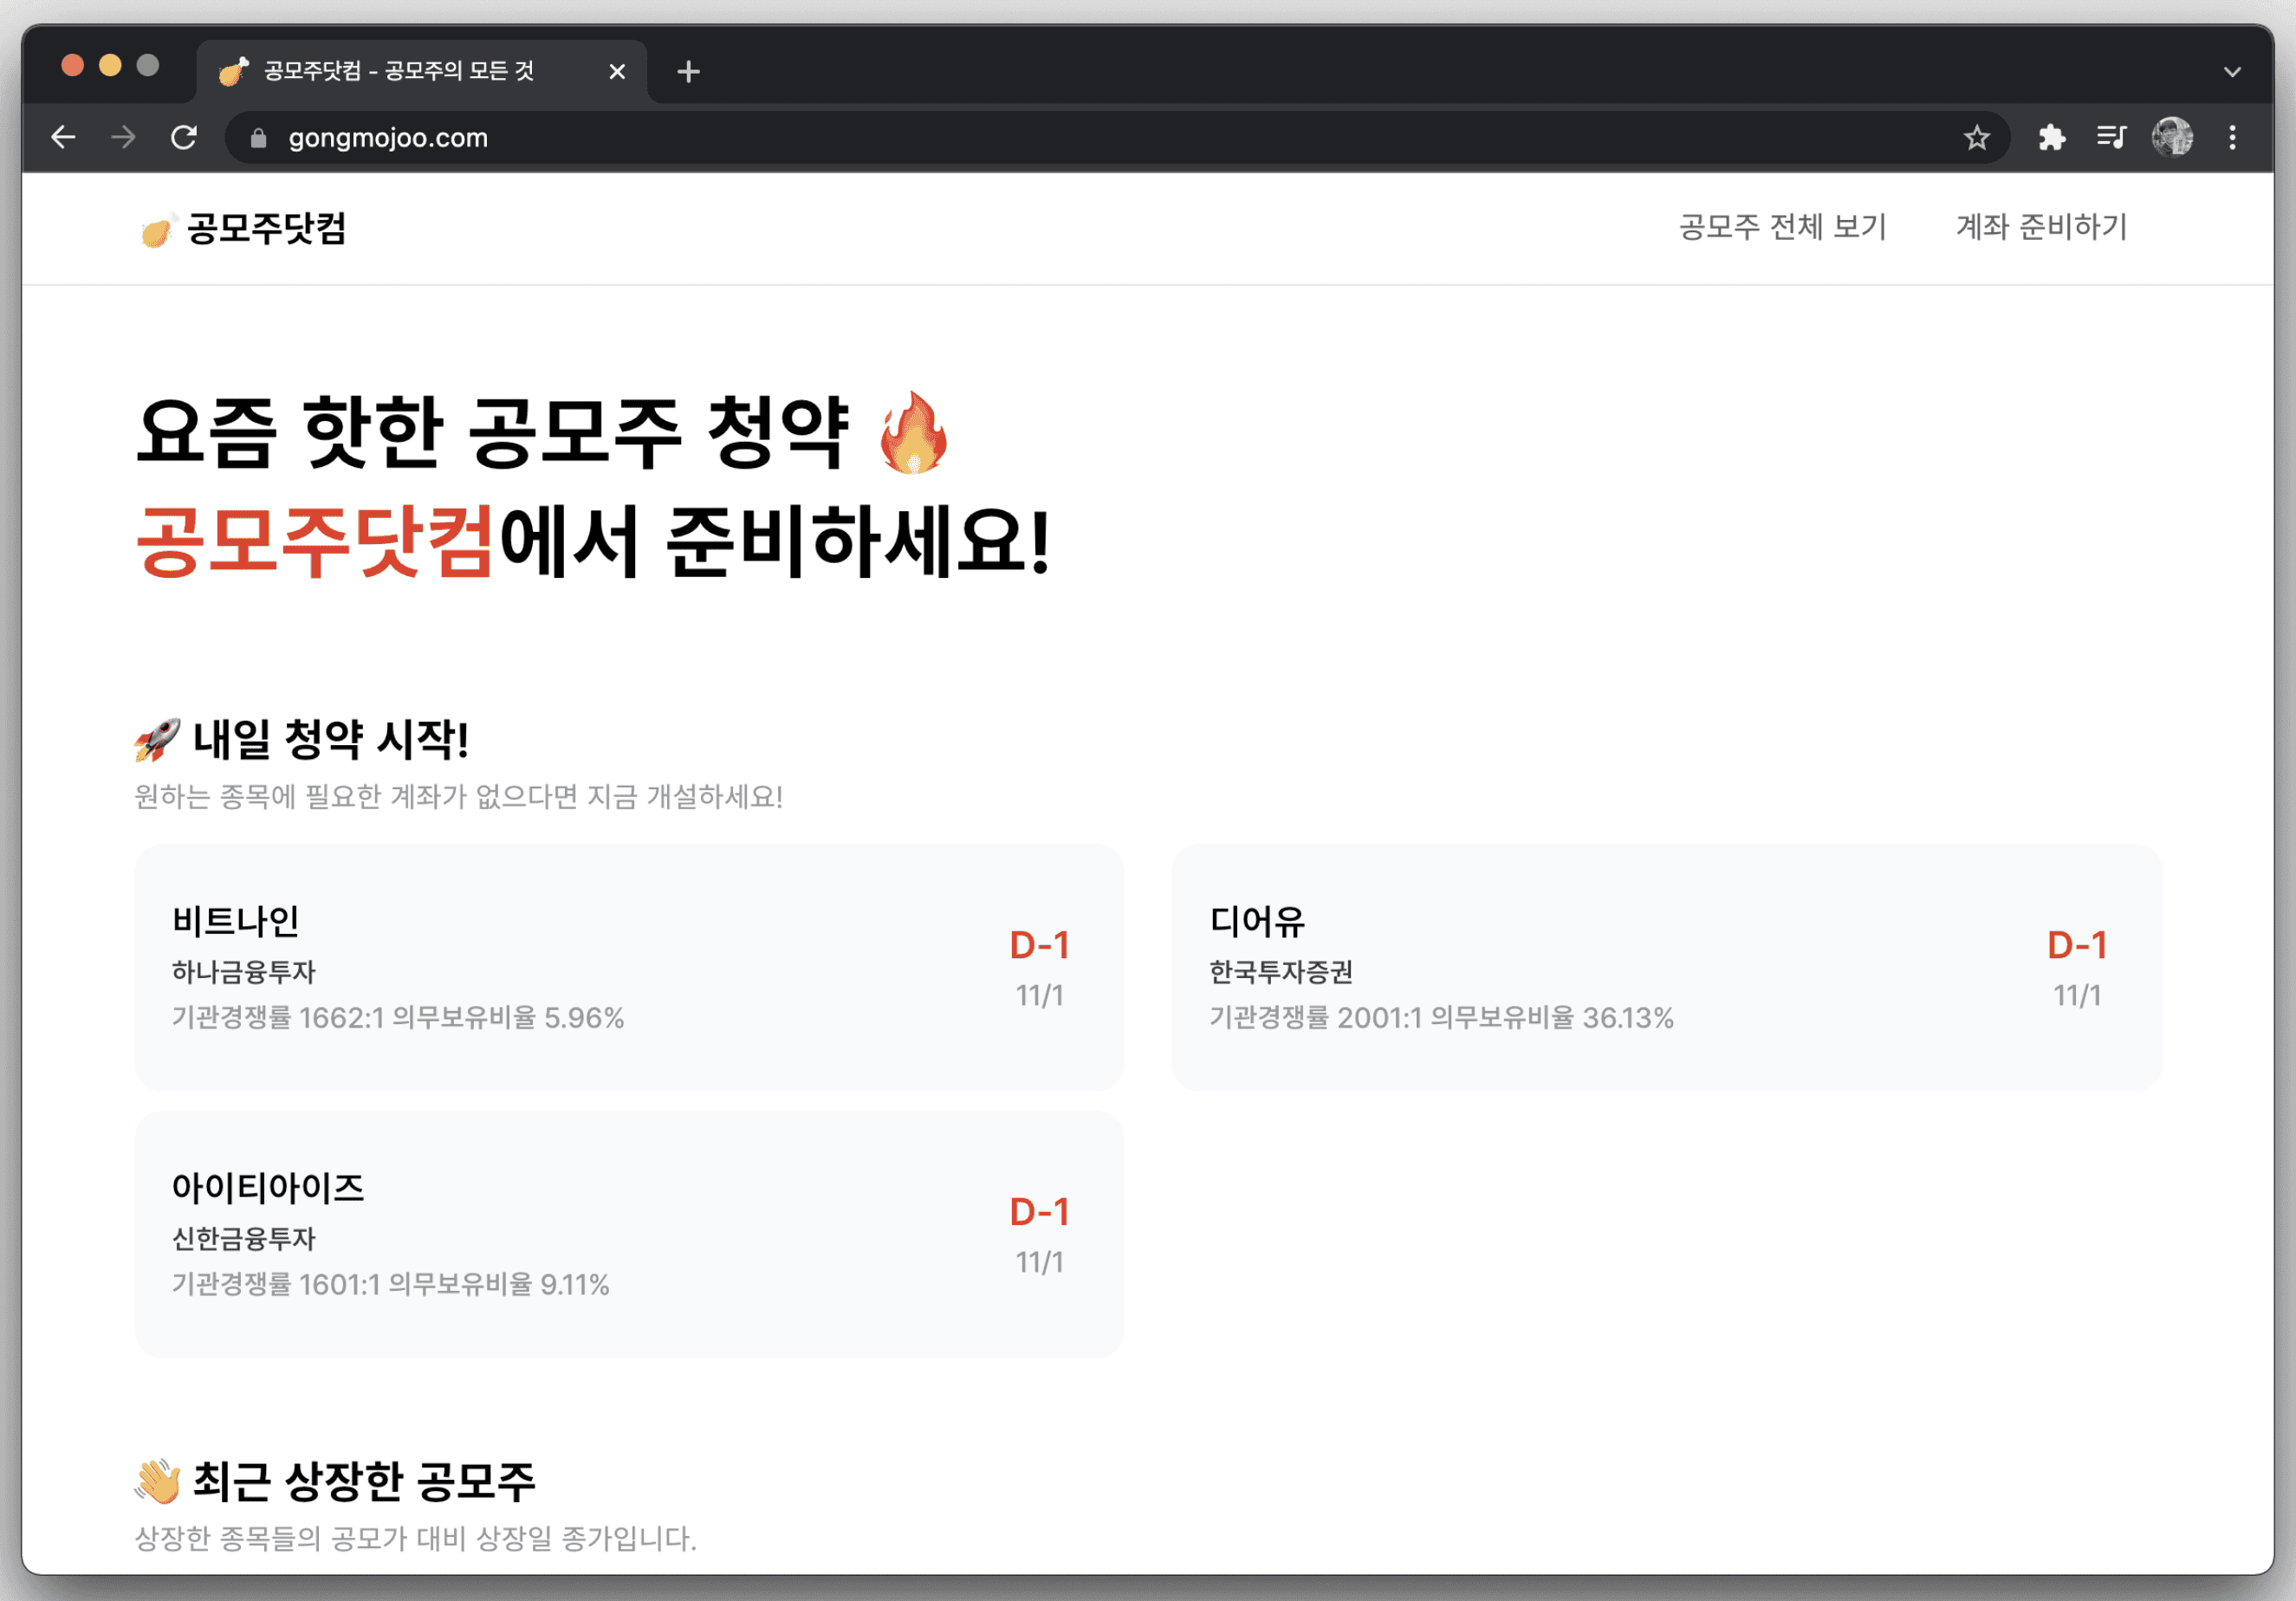Open the browser extensions puzzle icon
The image size is (2296, 1601).
(x=2051, y=137)
